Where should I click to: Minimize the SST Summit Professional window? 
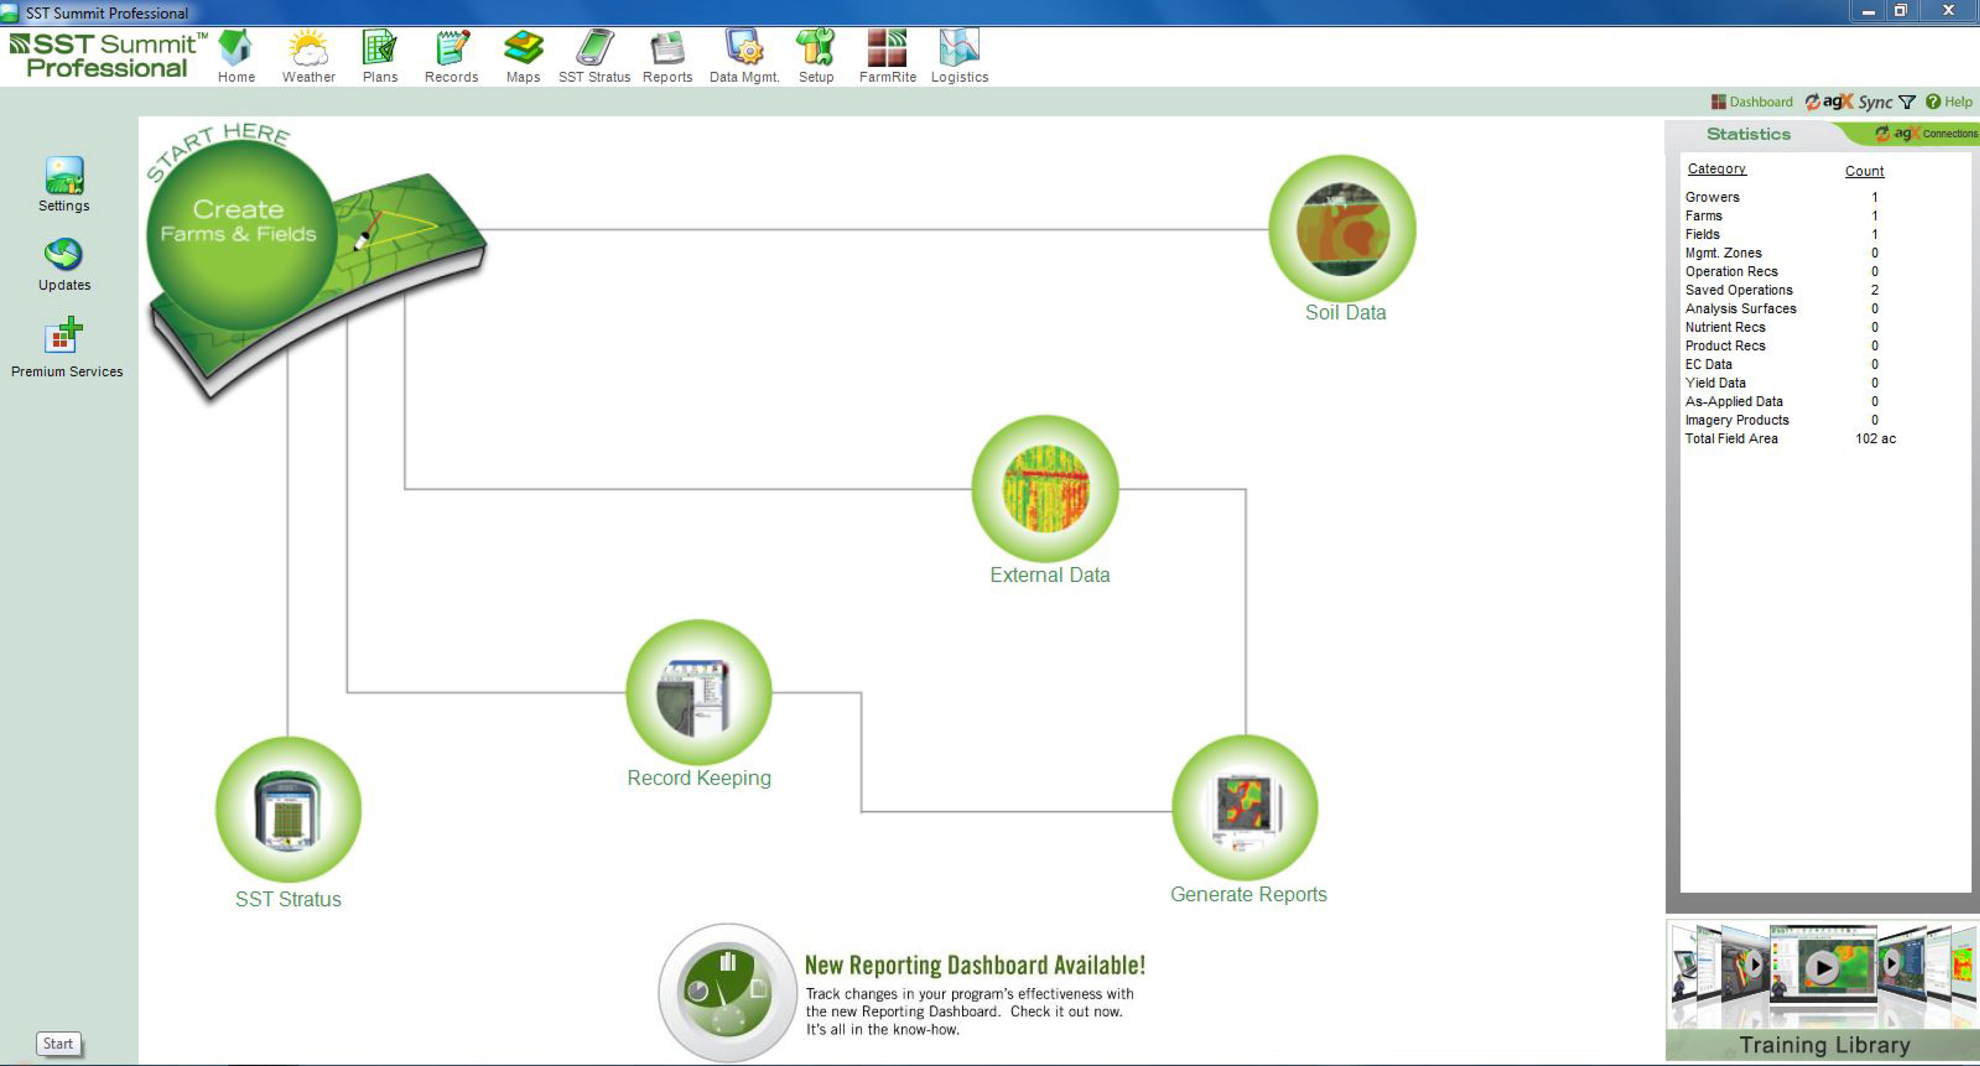coord(1869,11)
